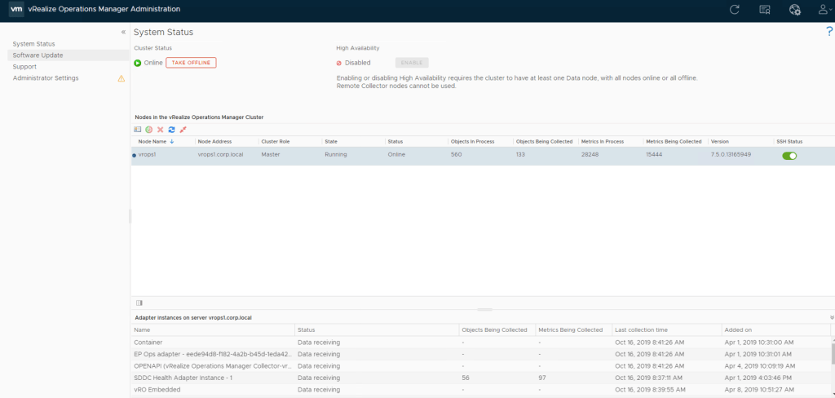The image size is (835, 398).
Task: Click the adapter instances vertical scrollbar
Action: [832, 355]
